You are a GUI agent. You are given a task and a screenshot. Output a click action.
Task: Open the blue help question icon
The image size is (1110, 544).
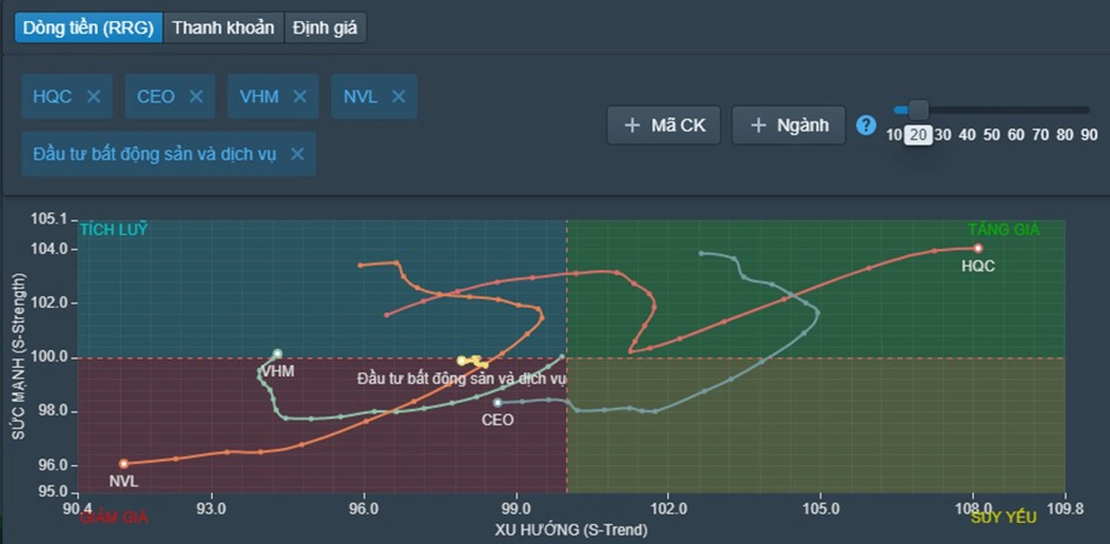pyautogui.click(x=866, y=125)
